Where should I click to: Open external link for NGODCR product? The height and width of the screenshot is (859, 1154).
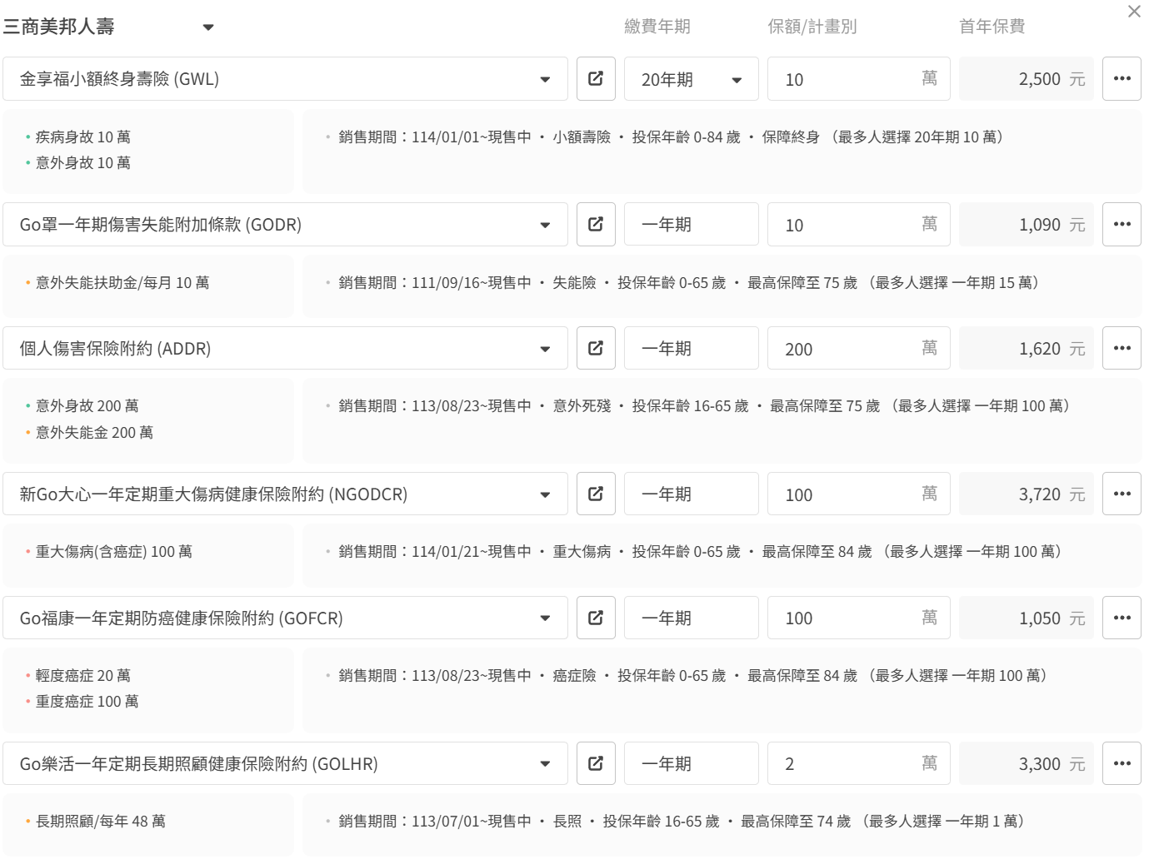click(596, 494)
